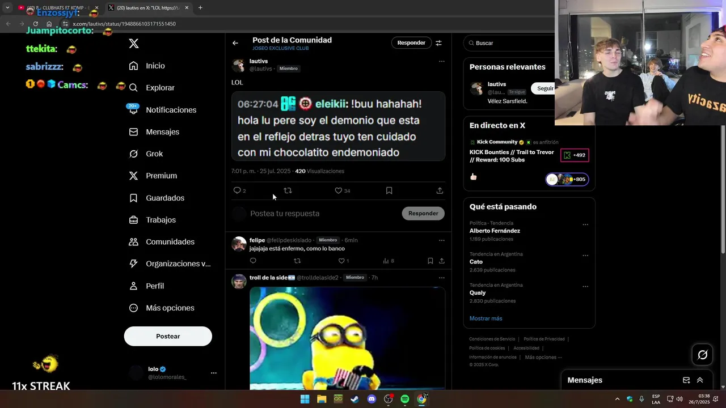Click the X logo in the sidebar
The image size is (726, 408).
(134, 44)
